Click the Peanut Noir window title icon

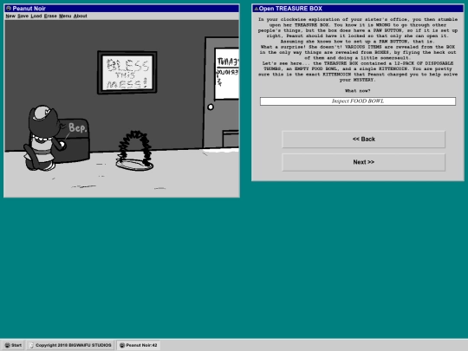pos(9,9)
